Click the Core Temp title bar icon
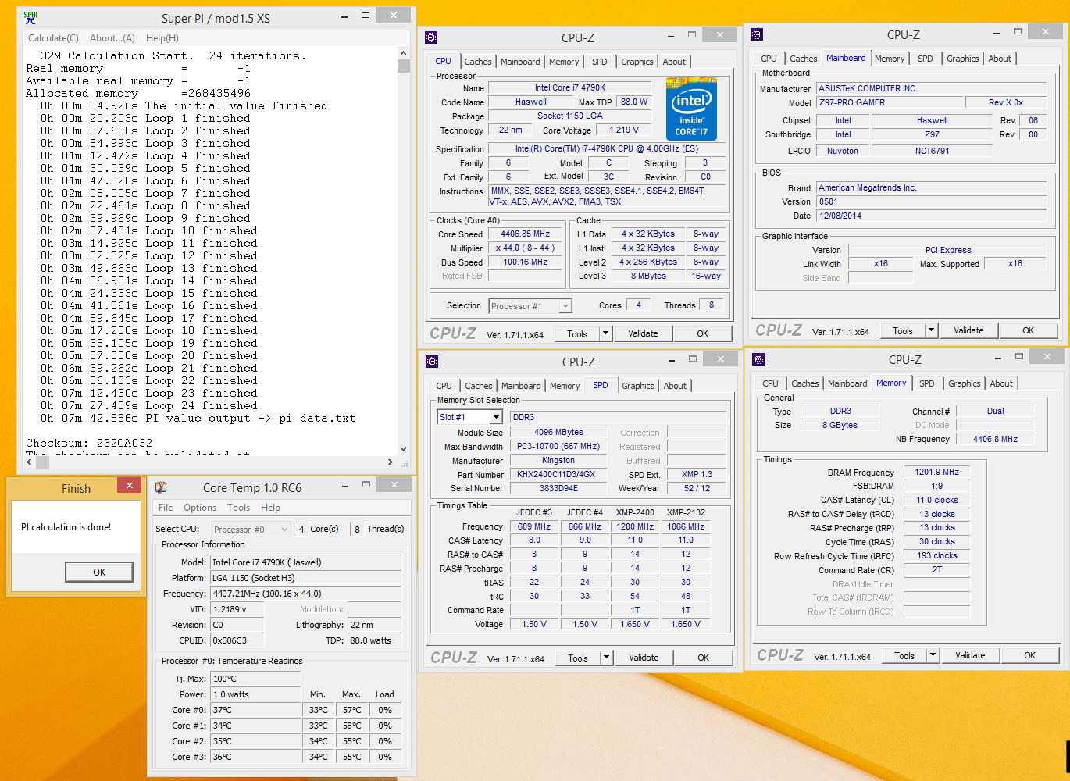Viewport: 1070px width, 781px height. [x=161, y=487]
